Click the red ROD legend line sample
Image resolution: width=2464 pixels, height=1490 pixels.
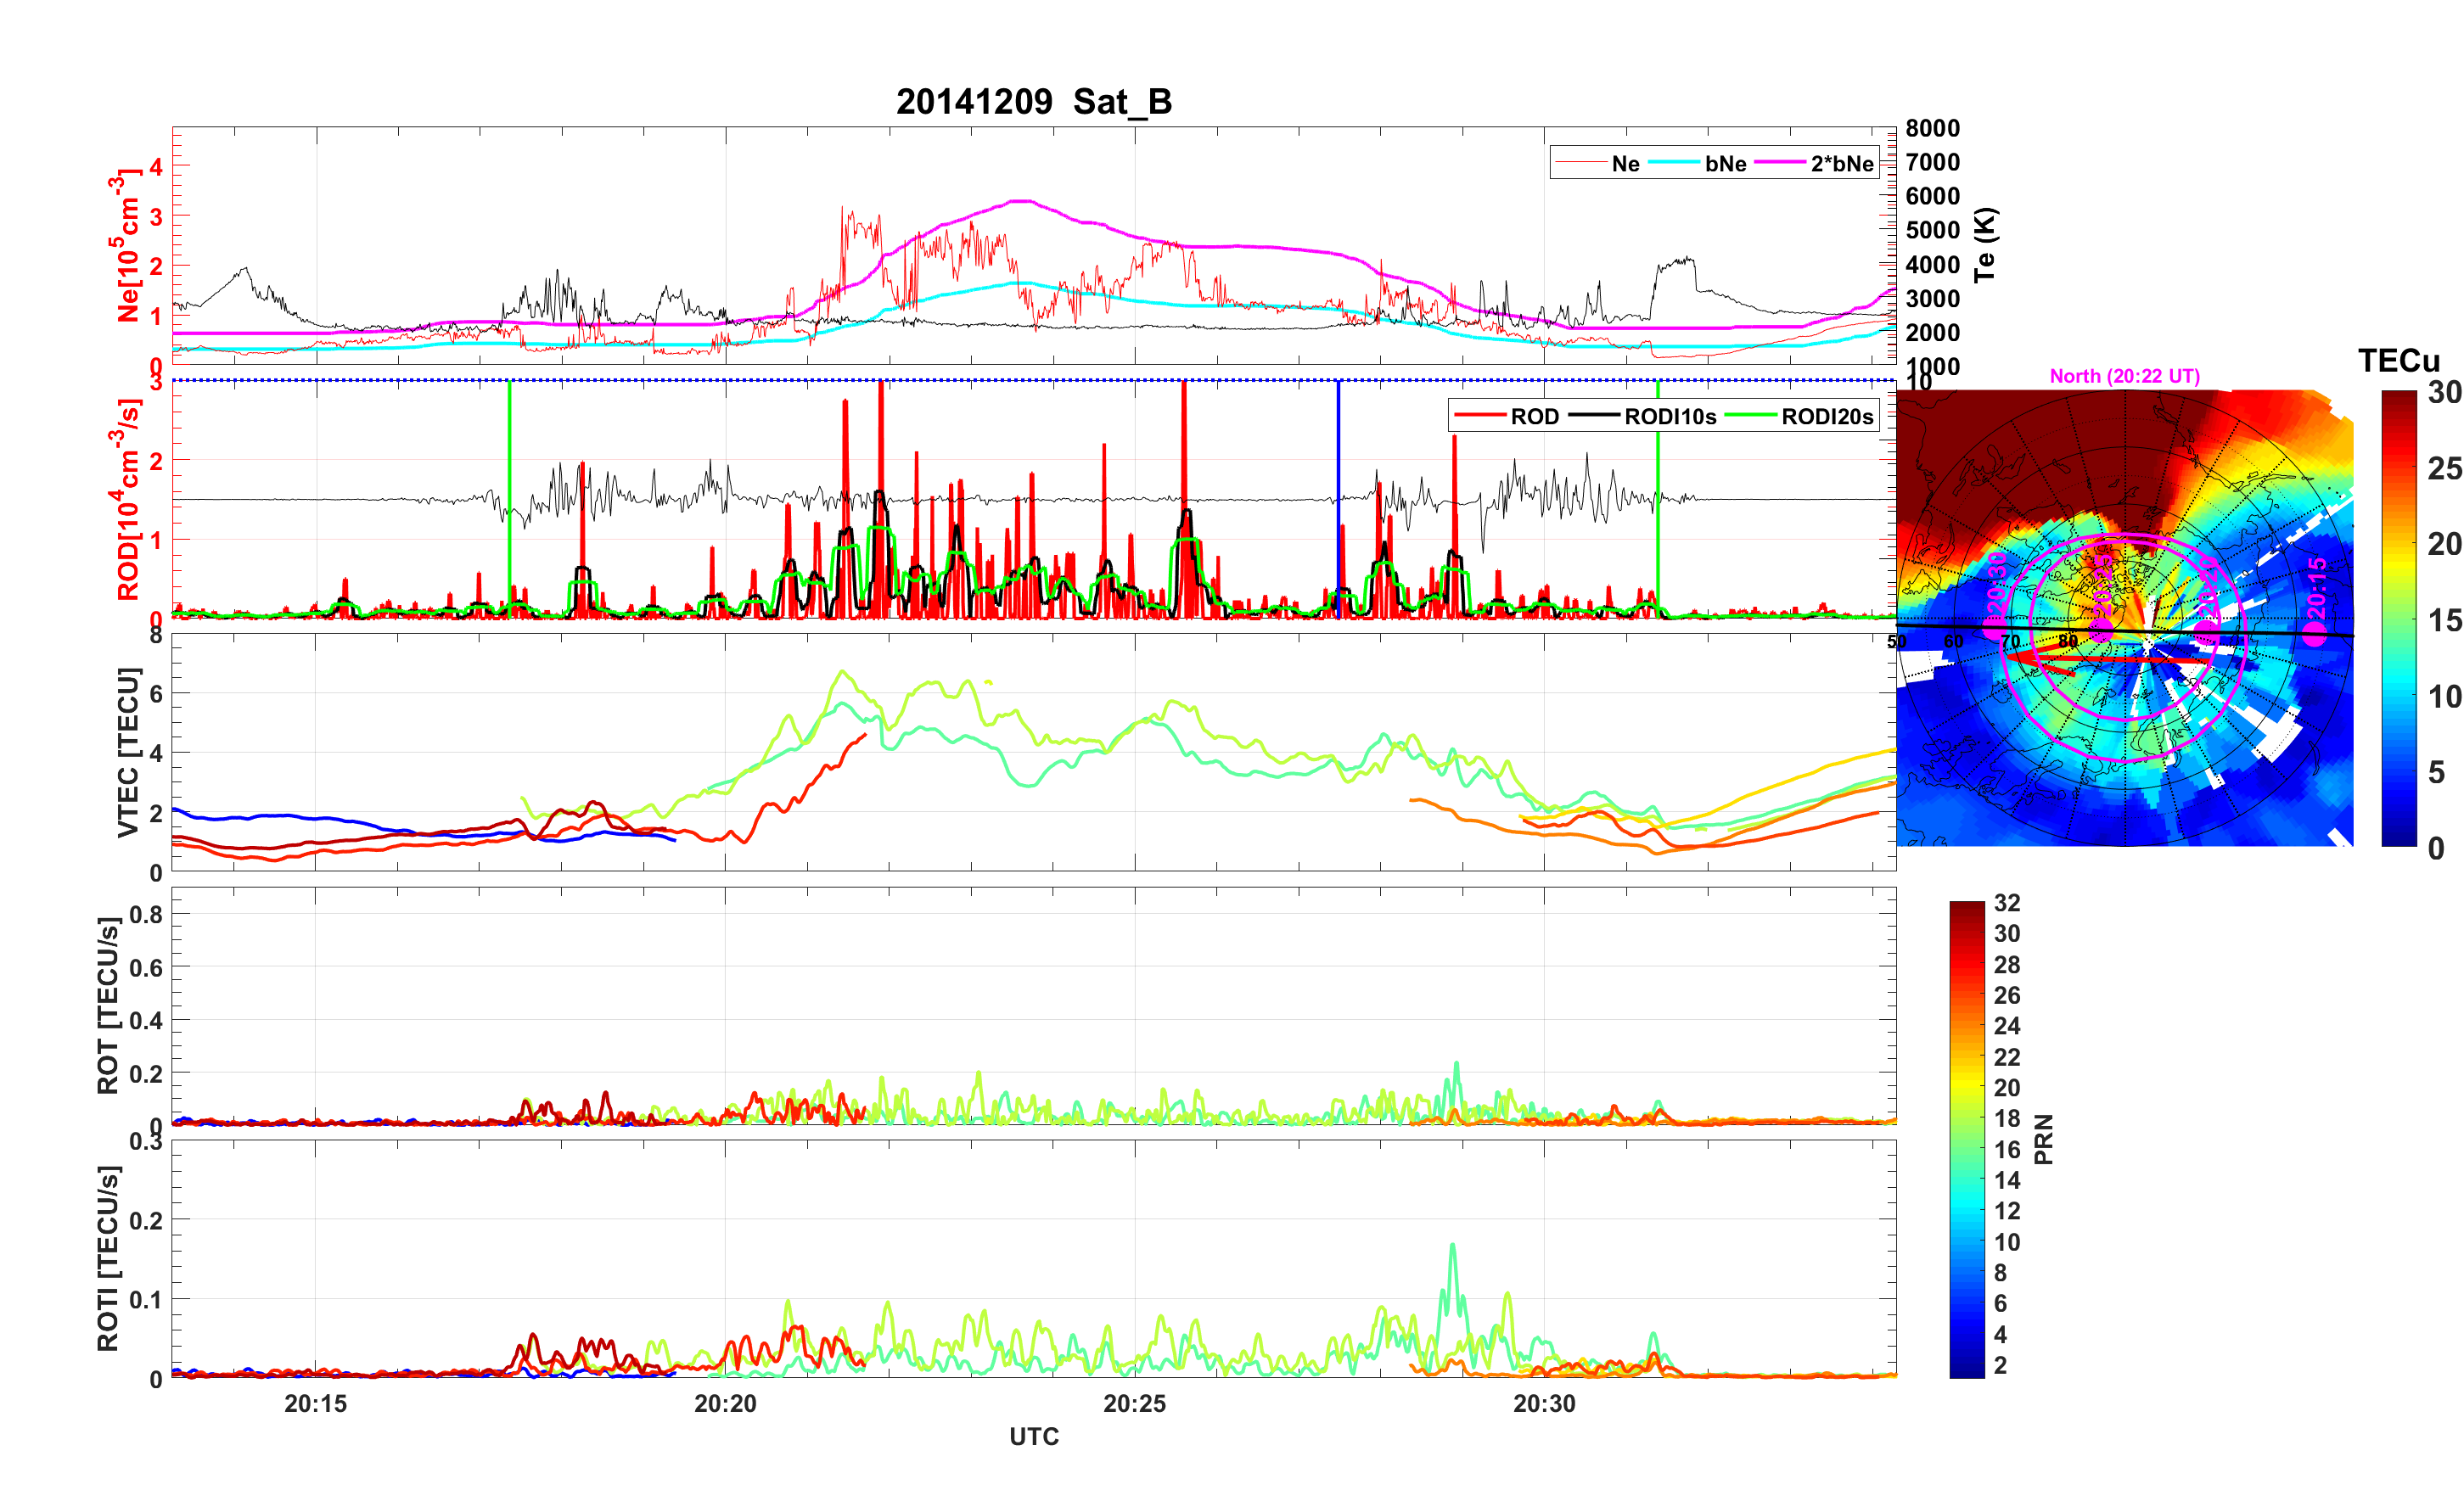tap(1479, 416)
